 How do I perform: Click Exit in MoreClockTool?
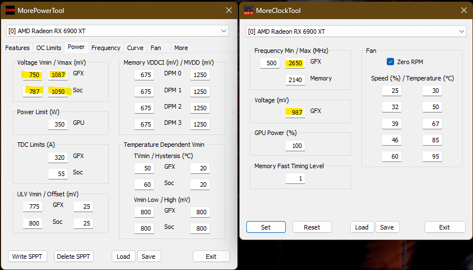point(445,227)
